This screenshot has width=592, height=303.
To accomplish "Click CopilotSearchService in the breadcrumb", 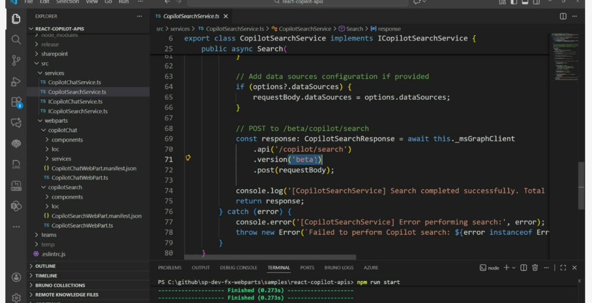I will [x=305, y=29].
